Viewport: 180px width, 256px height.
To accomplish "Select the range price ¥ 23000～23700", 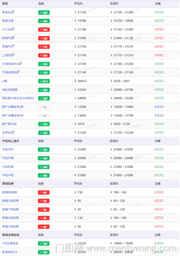I will point(122,90).
